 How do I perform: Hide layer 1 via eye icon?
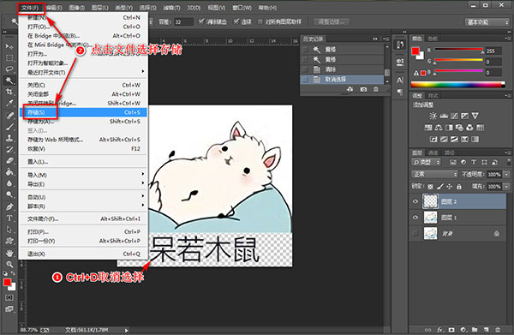(415, 218)
